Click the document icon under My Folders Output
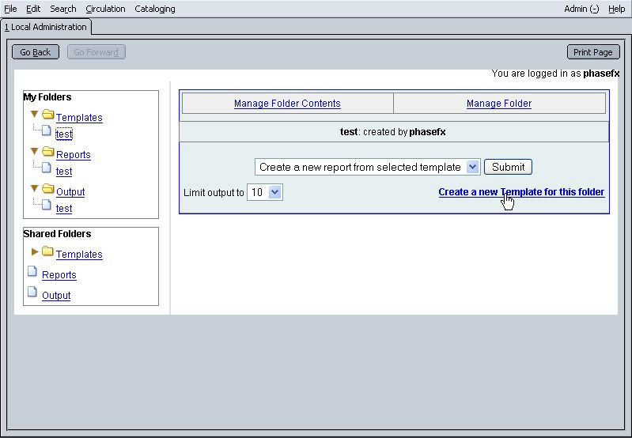Viewport: 632px width, 438px height. coord(47,206)
